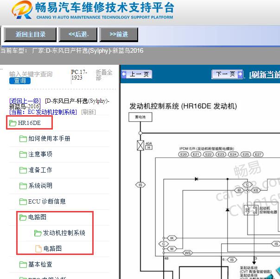Collapse the HR16DE folder icon
This screenshot has height=279, width=280.
tap(13, 123)
